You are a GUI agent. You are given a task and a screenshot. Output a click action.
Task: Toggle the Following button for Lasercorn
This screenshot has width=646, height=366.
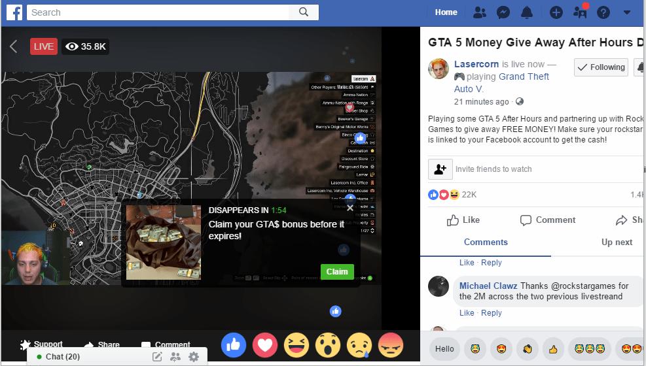pos(601,67)
